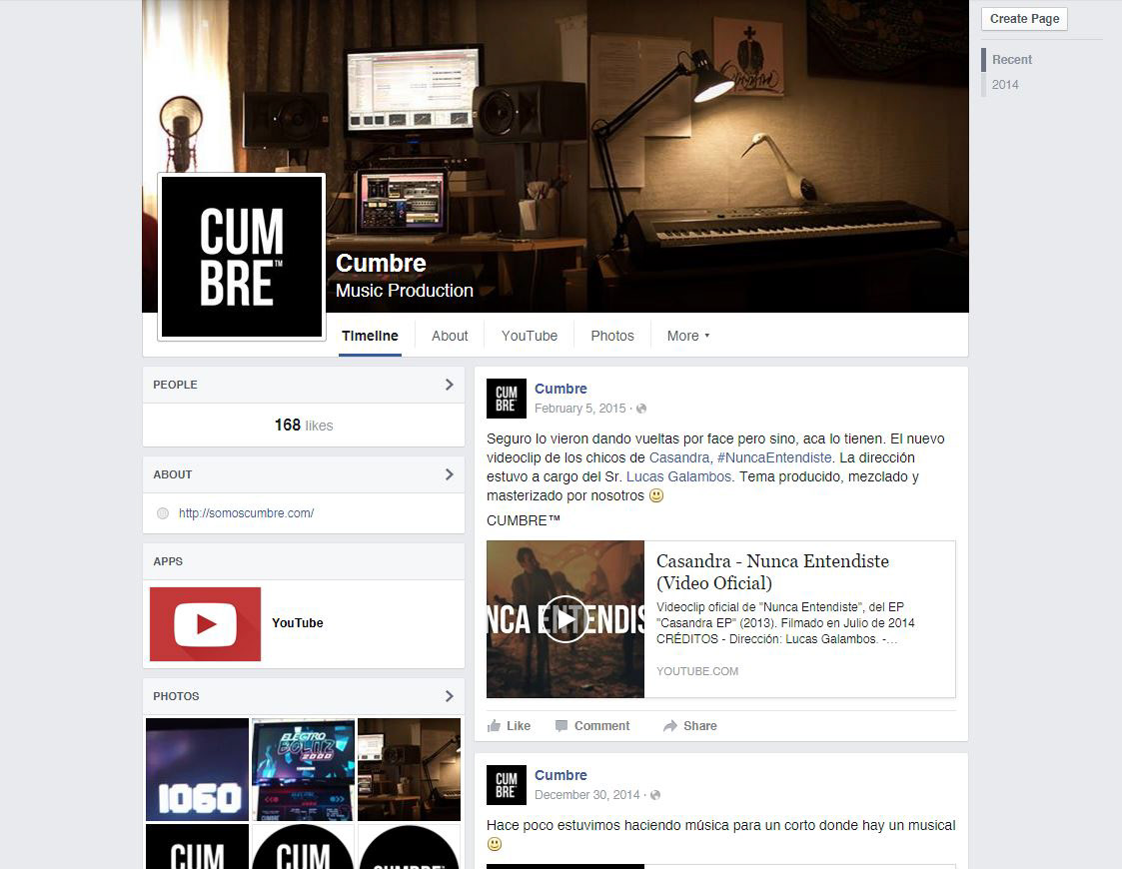
Task: Open the About tab
Action: (450, 336)
